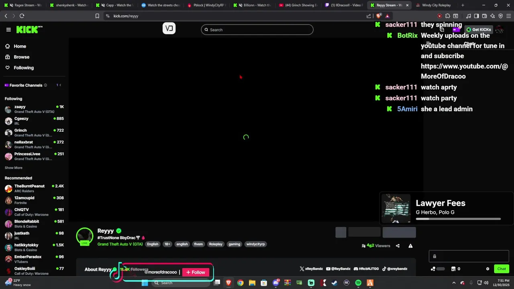This screenshot has height=289, width=514.
Task: Reload the page
Action: pyautogui.click(x=22, y=16)
